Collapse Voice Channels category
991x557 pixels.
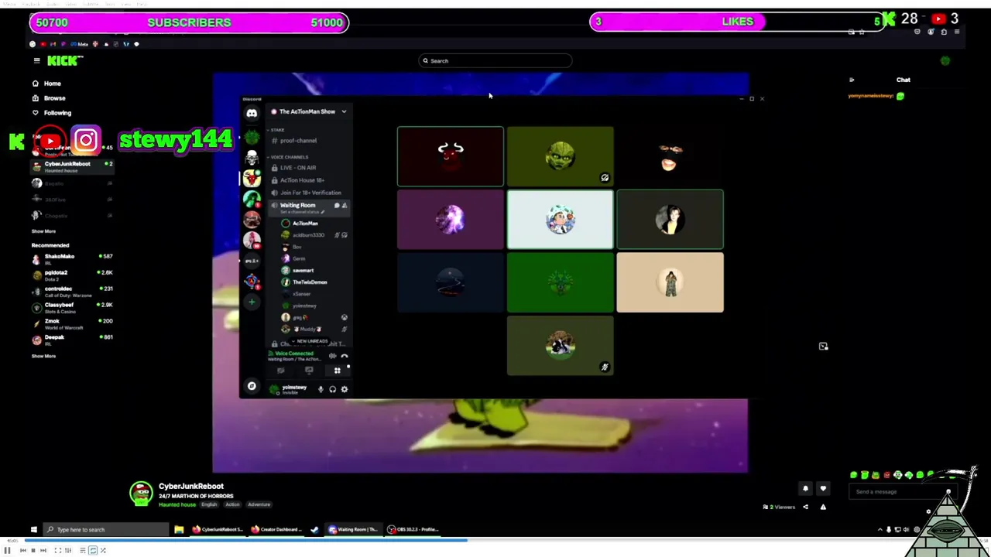[290, 157]
